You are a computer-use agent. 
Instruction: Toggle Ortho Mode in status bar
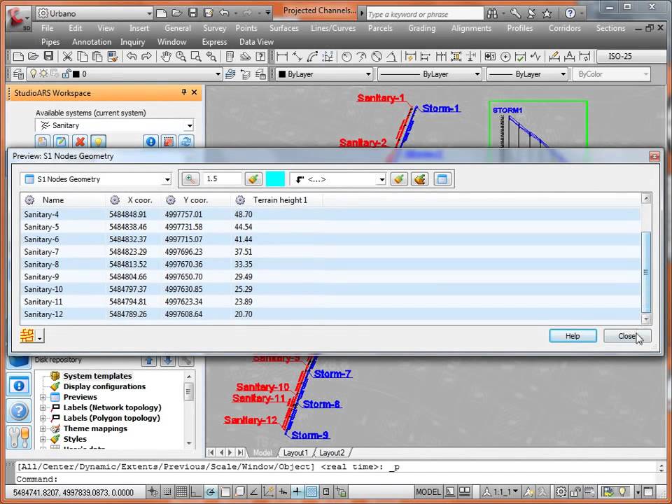[196, 492]
